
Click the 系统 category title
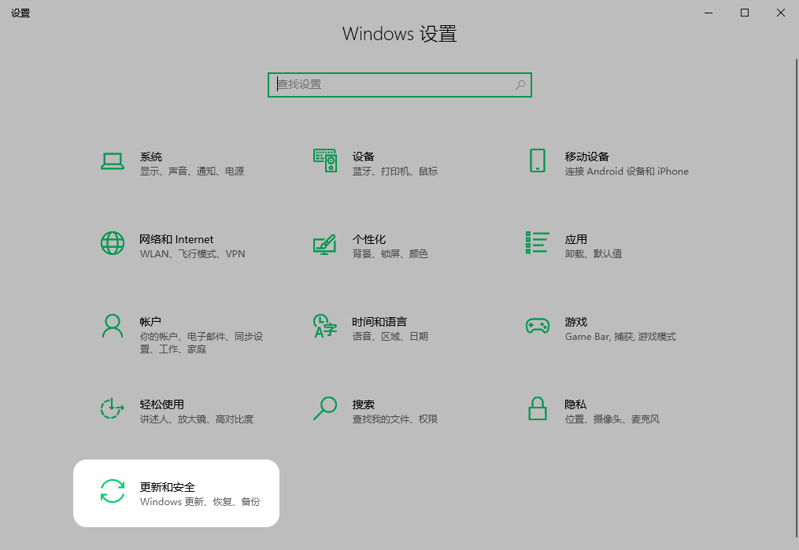pyautogui.click(x=151, y=157)
